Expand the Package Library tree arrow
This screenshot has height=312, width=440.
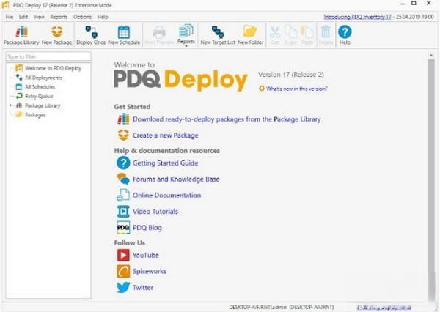click(11, 105)
